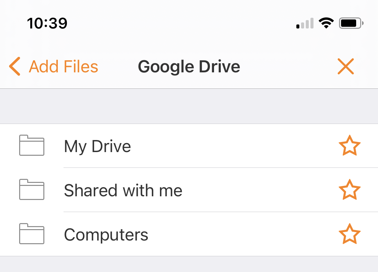Tap the back chevron arrow
378x272 pixels.
point(15,66)
